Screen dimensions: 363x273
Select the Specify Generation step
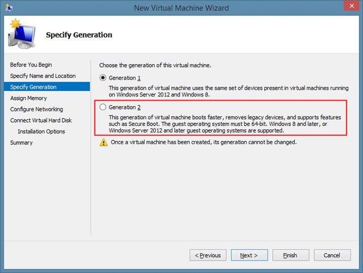click(x=47, y=87)
